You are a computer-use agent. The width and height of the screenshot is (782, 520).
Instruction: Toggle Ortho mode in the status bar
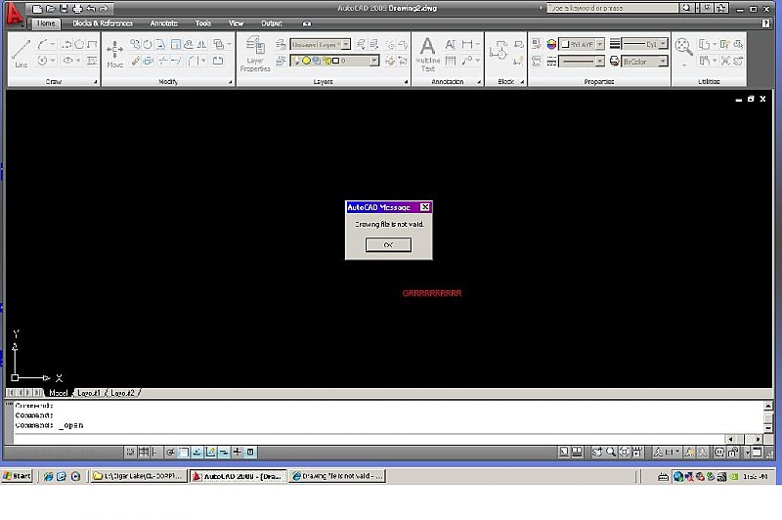pyautogui.click(x=155, y=453)
